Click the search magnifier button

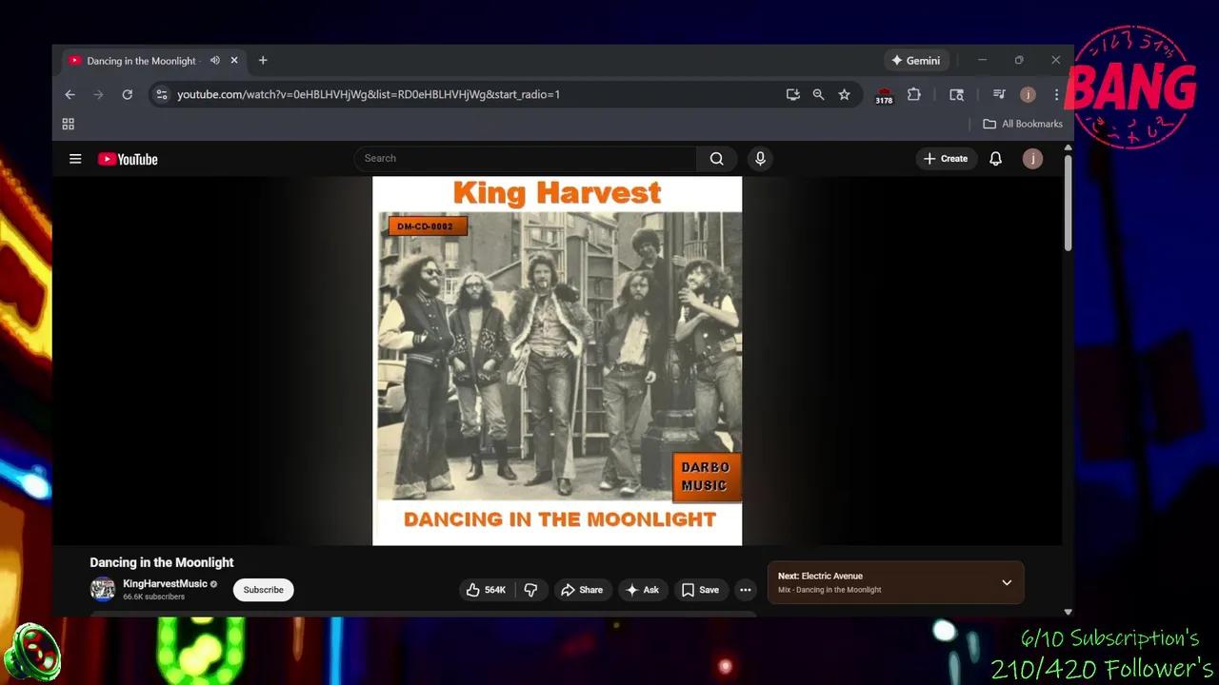coord(717,159)
